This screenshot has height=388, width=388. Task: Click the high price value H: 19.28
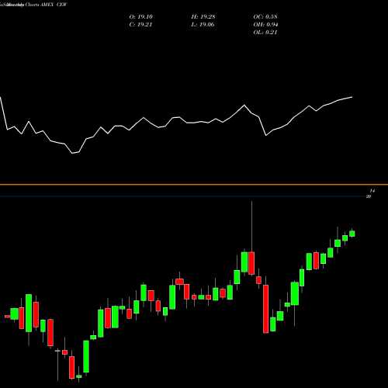(x=203, y=17)
